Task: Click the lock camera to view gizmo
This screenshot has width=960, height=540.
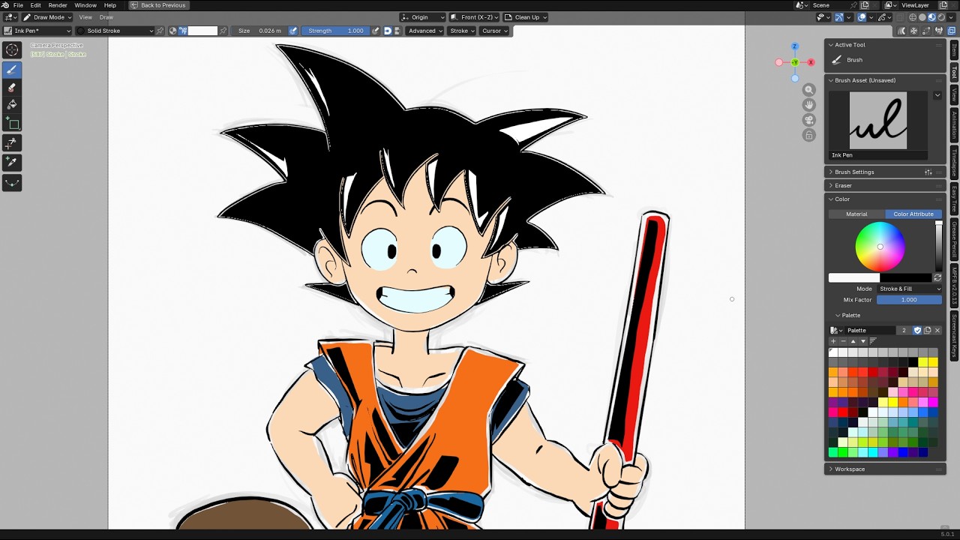Action: click(808, 135)
